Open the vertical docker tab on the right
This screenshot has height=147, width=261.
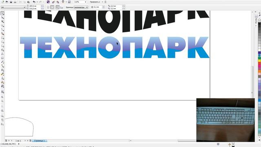[x=256, y=21]
